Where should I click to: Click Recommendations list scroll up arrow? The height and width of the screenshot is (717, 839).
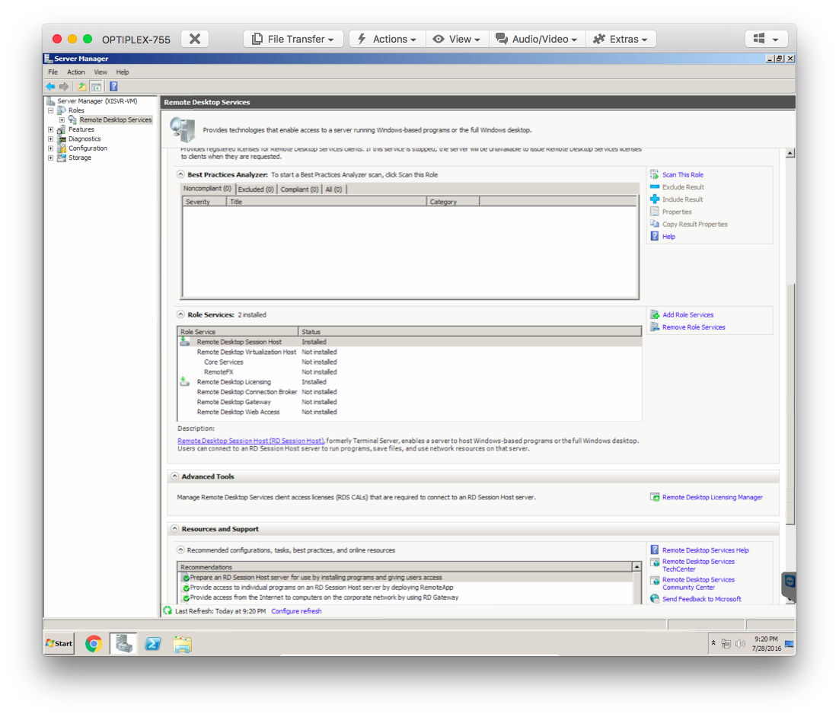click(636, 566)
